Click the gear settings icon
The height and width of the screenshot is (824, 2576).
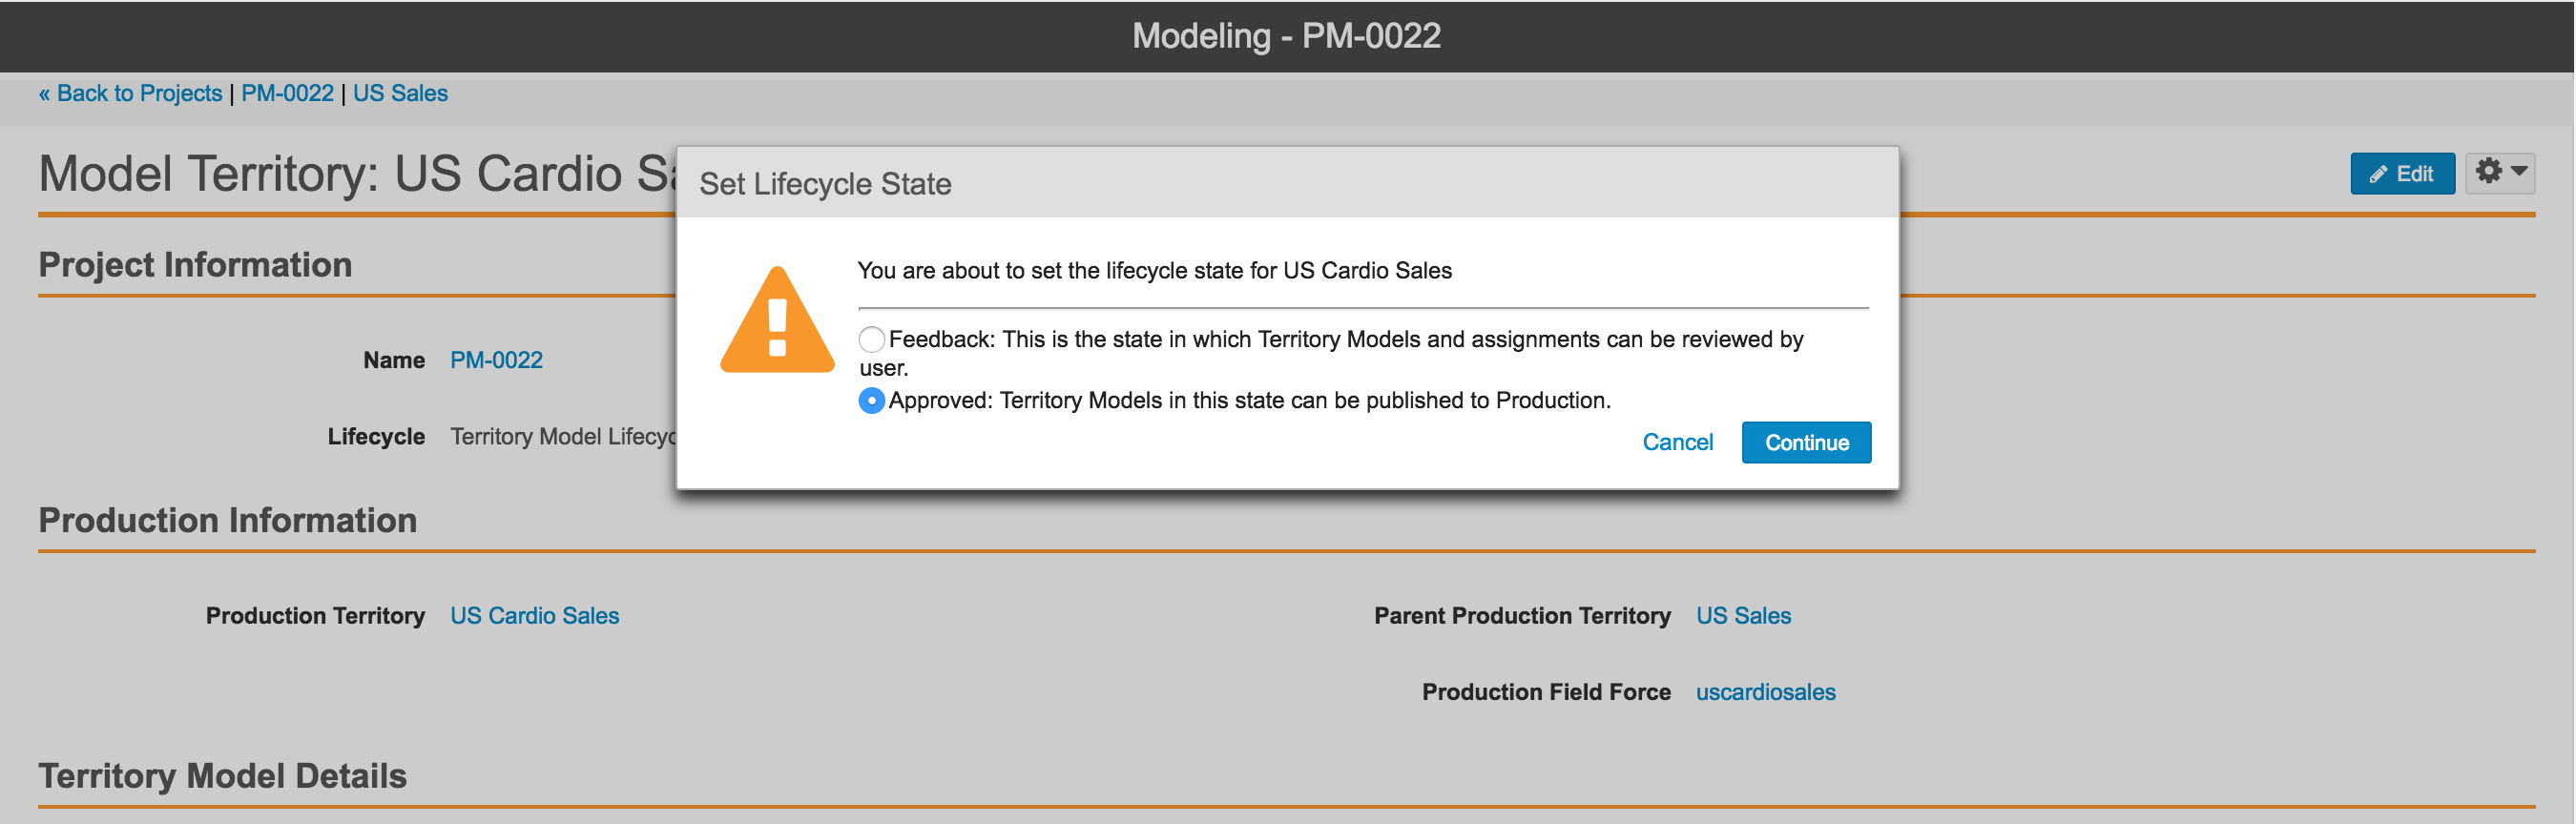pos(2488,171)
